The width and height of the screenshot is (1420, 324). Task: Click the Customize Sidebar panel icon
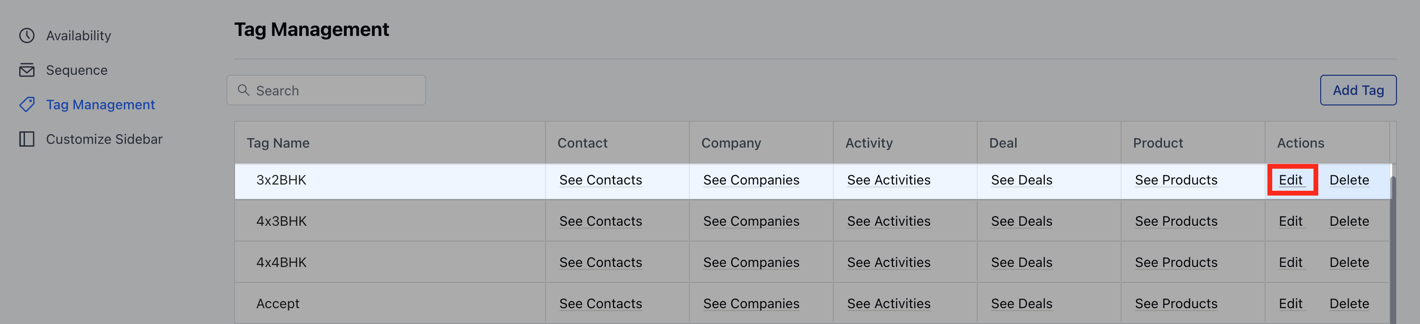point(26,139)
